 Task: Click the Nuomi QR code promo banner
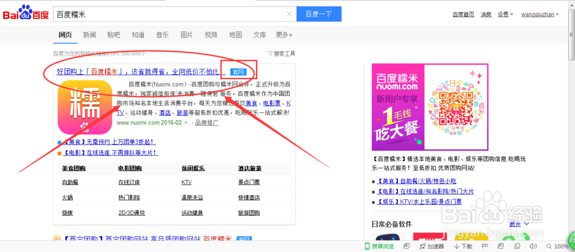click(430, 107)
